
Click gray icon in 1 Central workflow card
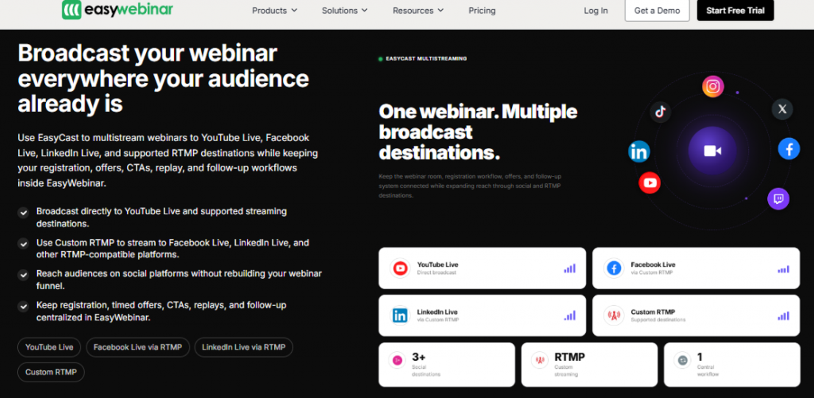(x=683, y=360)
